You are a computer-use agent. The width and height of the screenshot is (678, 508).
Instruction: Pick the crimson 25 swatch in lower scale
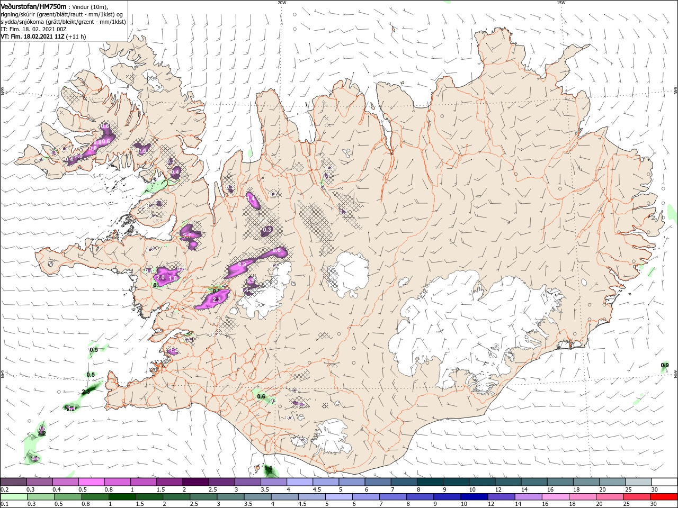[637, 497]
